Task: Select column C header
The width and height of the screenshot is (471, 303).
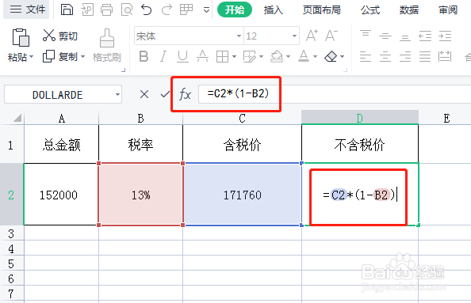Action: pyautogui.click(x=242, y=118)
